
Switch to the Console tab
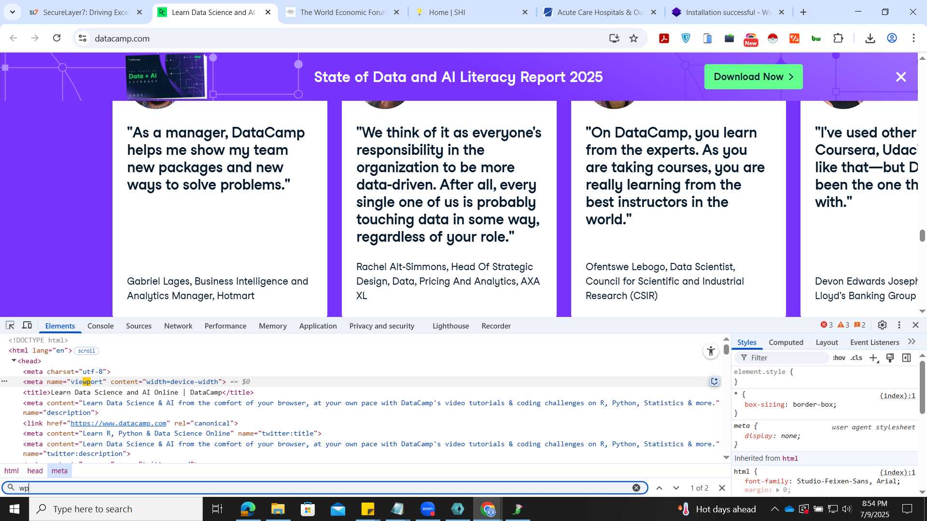click(x=100, y=326)
